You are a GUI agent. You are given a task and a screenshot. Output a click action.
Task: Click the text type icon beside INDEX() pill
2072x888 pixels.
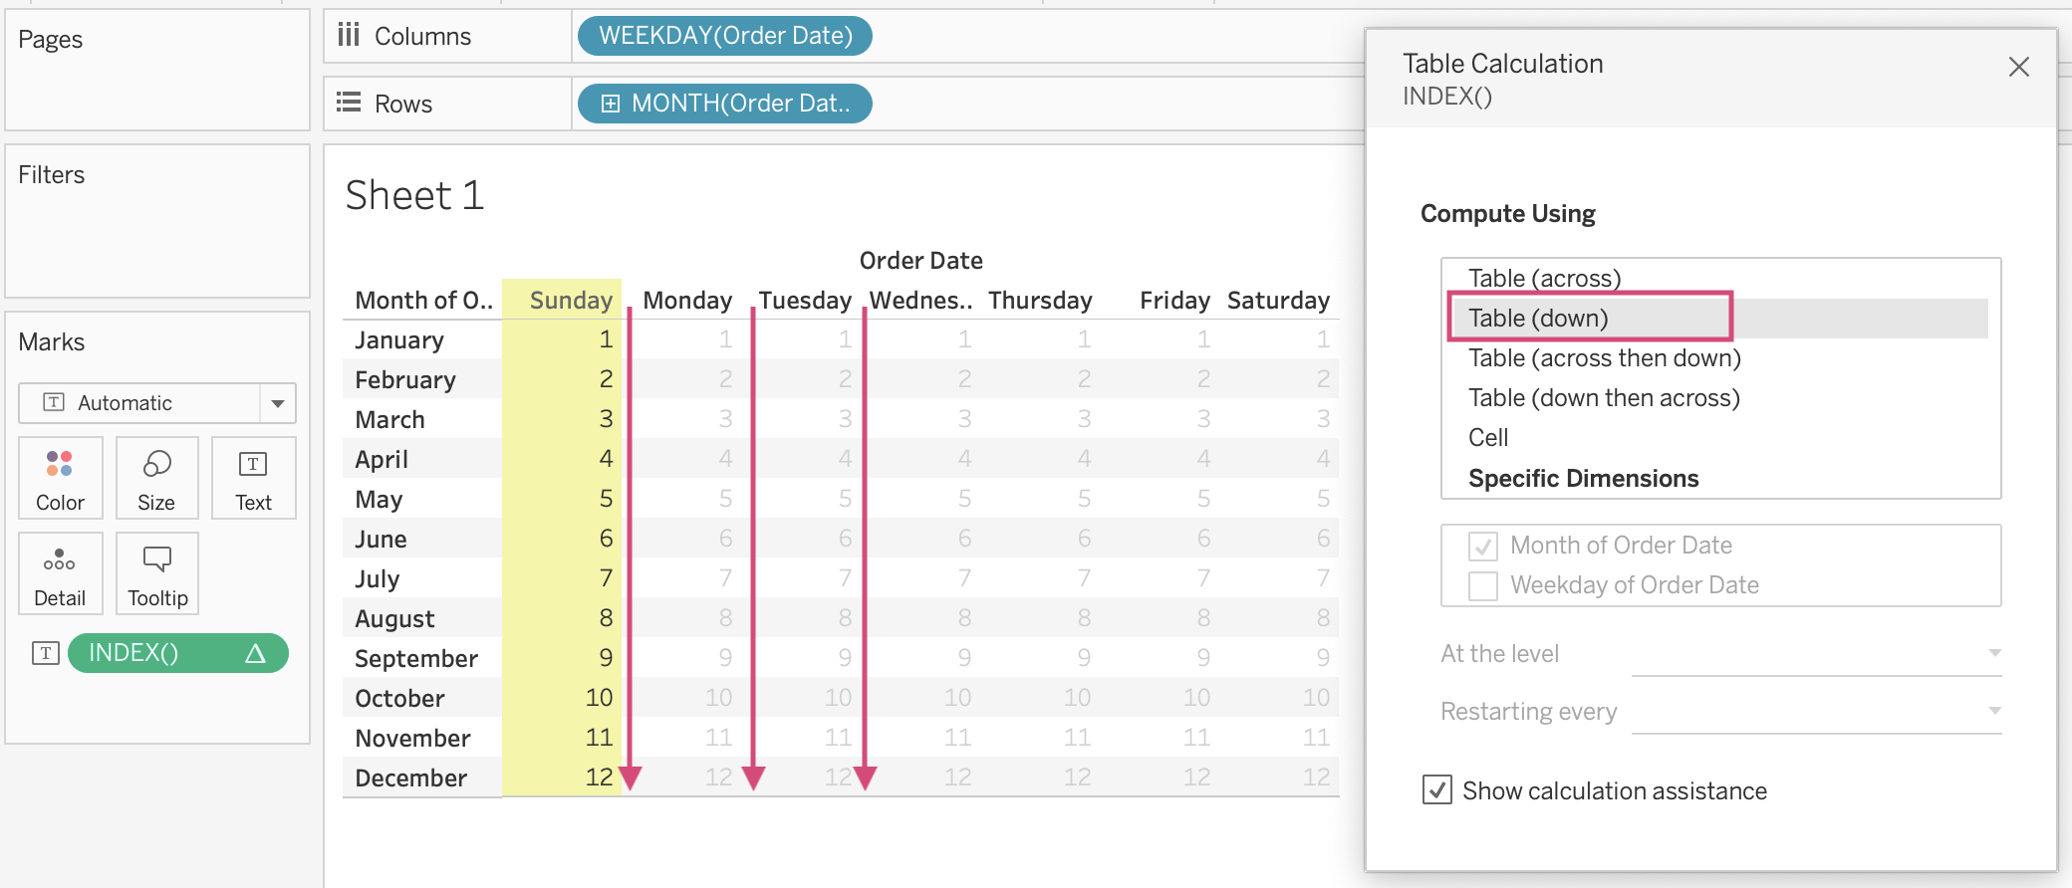click(46, 653)
